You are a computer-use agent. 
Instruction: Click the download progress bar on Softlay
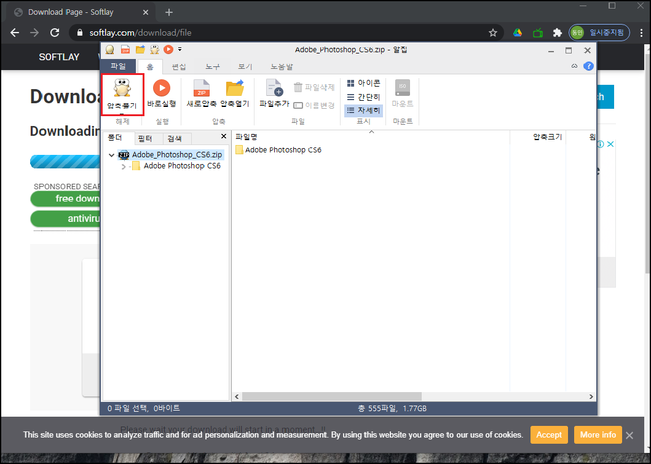click(65, 162)
